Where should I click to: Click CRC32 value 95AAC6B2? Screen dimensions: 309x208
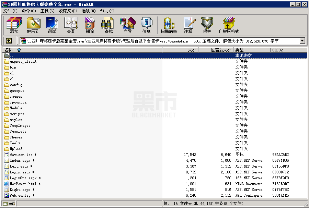pyautogui.click(x=281, y=155)
